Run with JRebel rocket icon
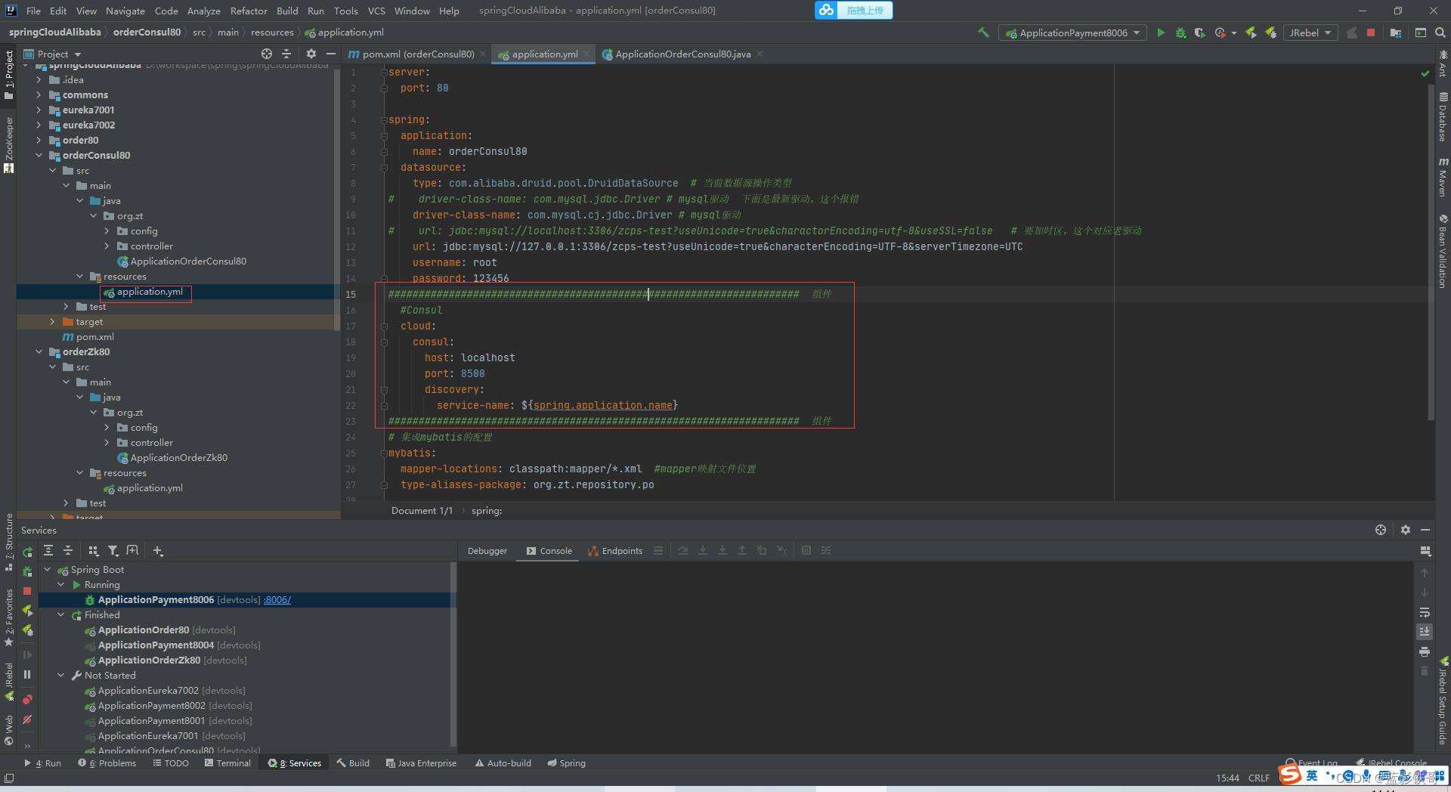This screenshot has height=792, width=1451. 1251,32
